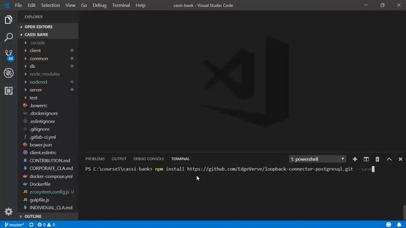Click the feedback smiley icon
406x228 pixels.
pyautogui.click(x=388, y=225)
